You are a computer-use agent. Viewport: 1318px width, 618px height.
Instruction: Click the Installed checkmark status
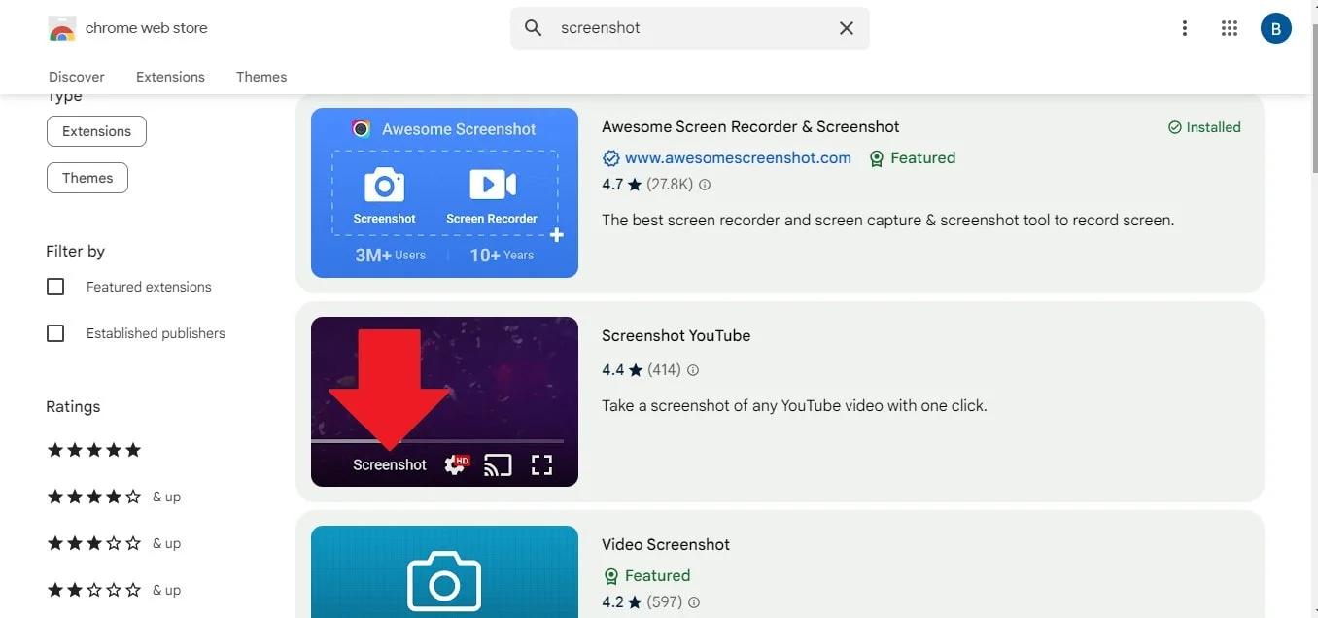click(x=1204, y=127)
